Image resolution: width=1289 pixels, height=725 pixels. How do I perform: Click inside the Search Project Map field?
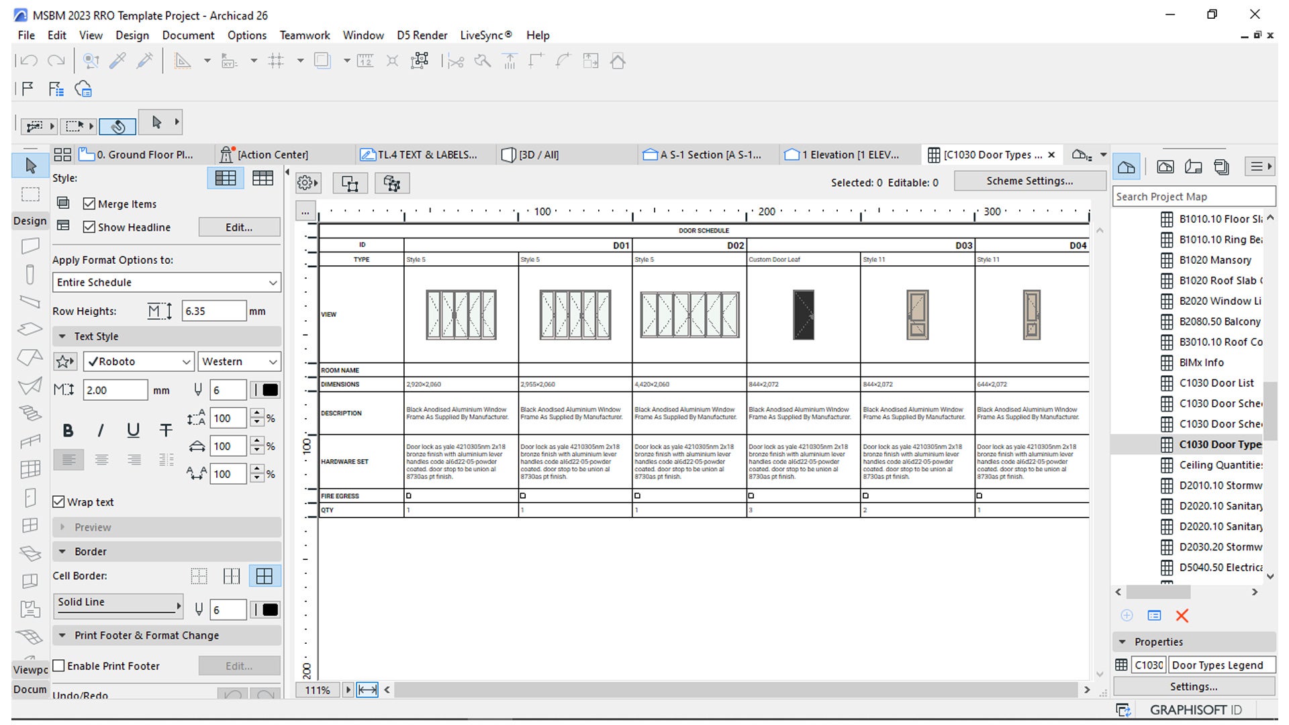(1194, 196)
